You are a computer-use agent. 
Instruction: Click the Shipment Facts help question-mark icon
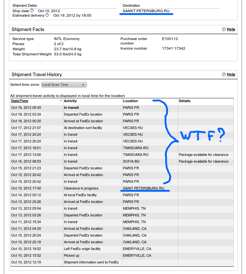pyautogui.click(x=224, y=29)
